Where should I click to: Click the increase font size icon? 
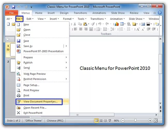pos(138,29)
